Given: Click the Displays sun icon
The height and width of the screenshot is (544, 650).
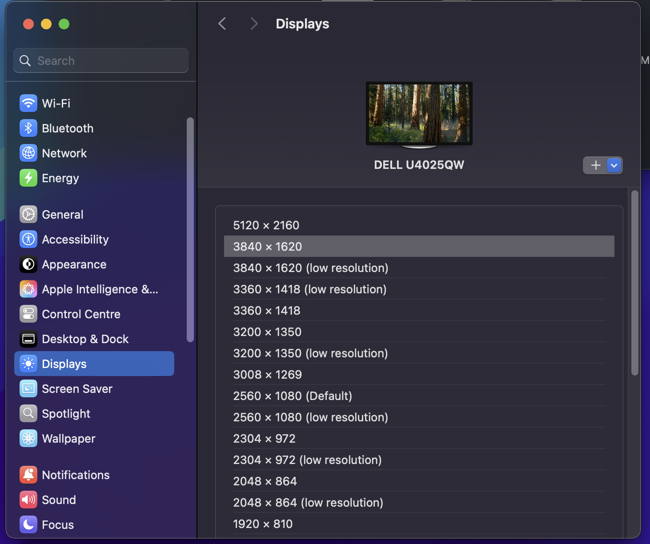Looking at the screenshot, I should coord(28,364).
